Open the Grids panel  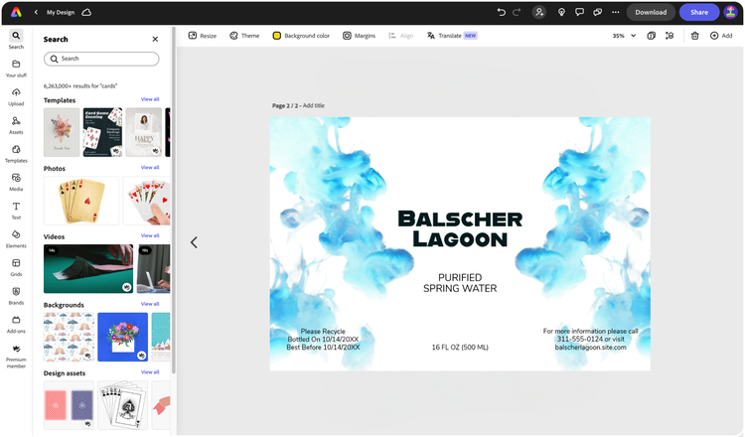16,267
